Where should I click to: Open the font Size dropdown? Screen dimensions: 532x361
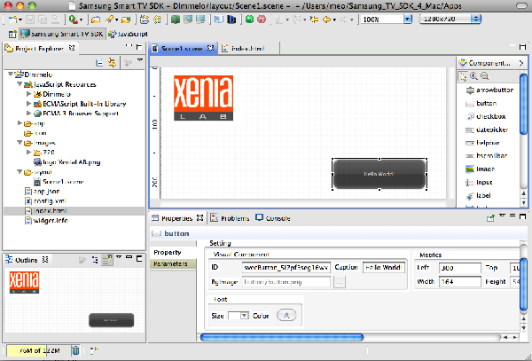click(x=245, y=316)
